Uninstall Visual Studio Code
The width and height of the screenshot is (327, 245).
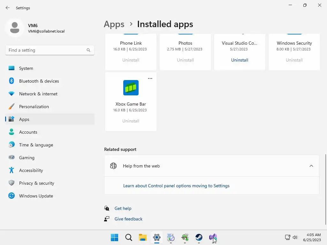240,60
